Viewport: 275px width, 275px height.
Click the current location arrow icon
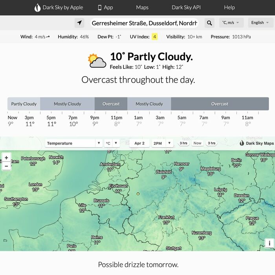79,23
